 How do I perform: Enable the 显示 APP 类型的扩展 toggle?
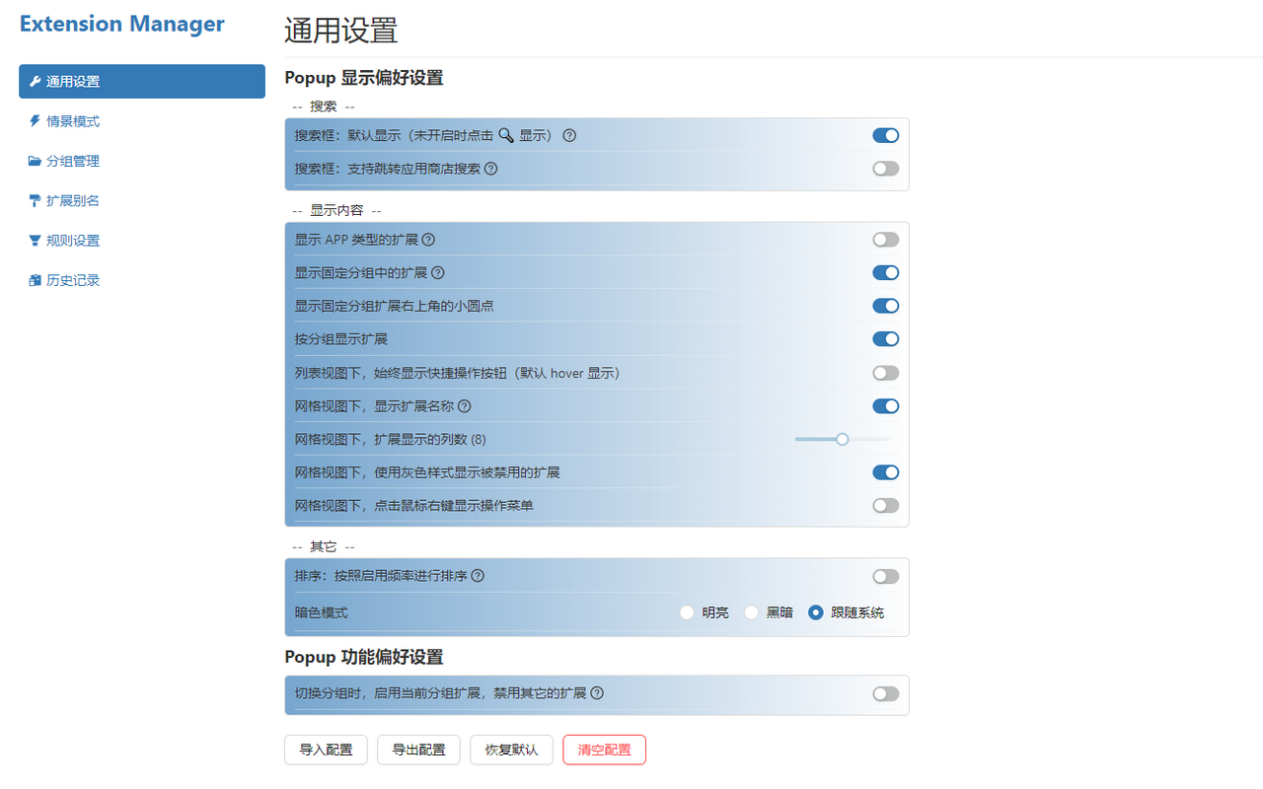pos(885,239)
